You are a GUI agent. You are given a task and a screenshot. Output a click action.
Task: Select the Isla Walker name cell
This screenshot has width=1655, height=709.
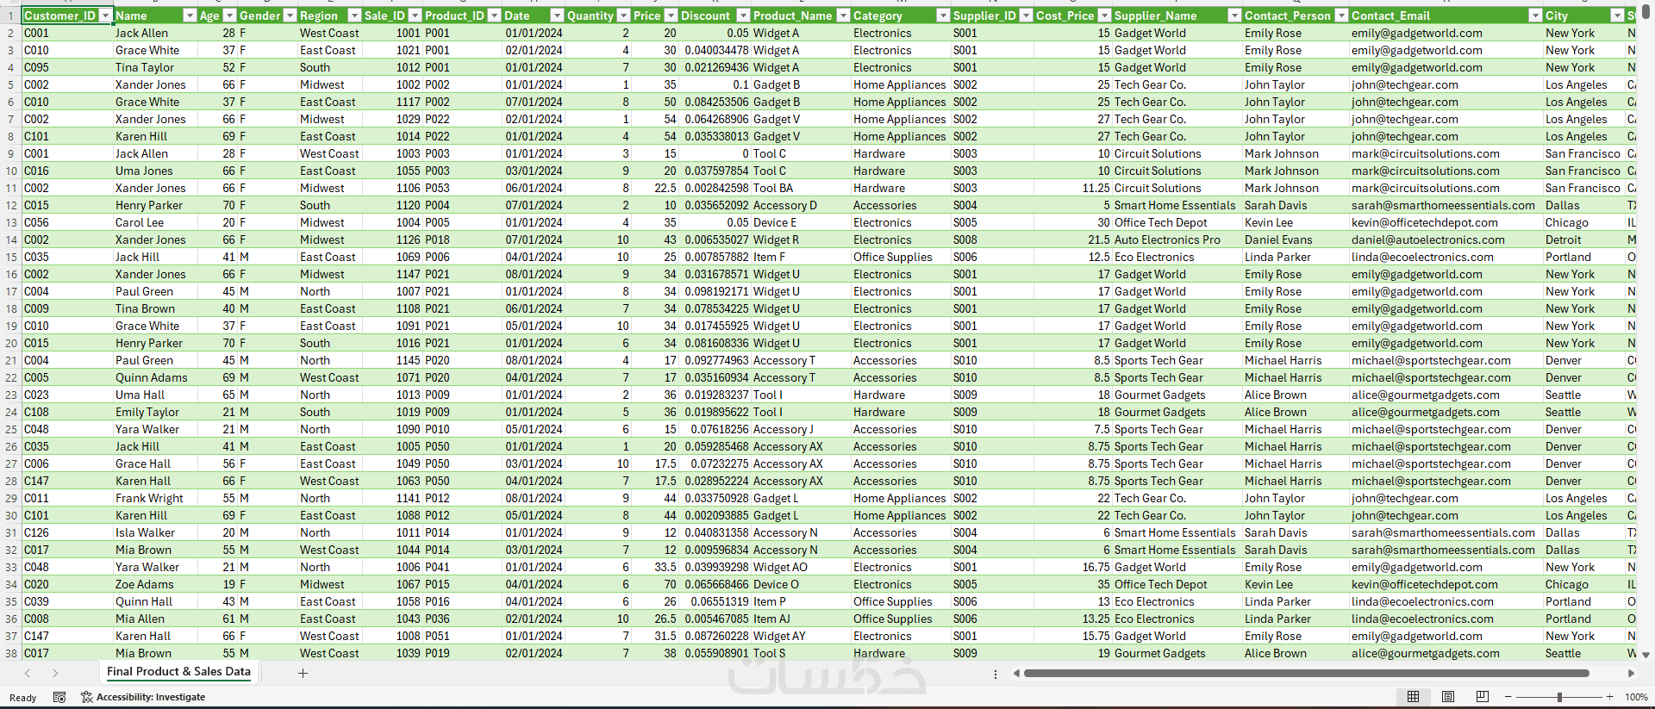click(155, 532)
